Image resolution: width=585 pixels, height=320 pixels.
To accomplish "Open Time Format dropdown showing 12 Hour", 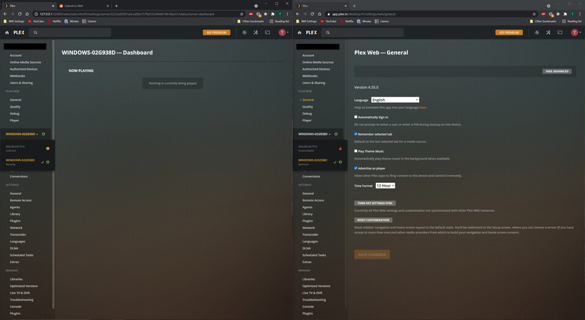I will [385, 185].
